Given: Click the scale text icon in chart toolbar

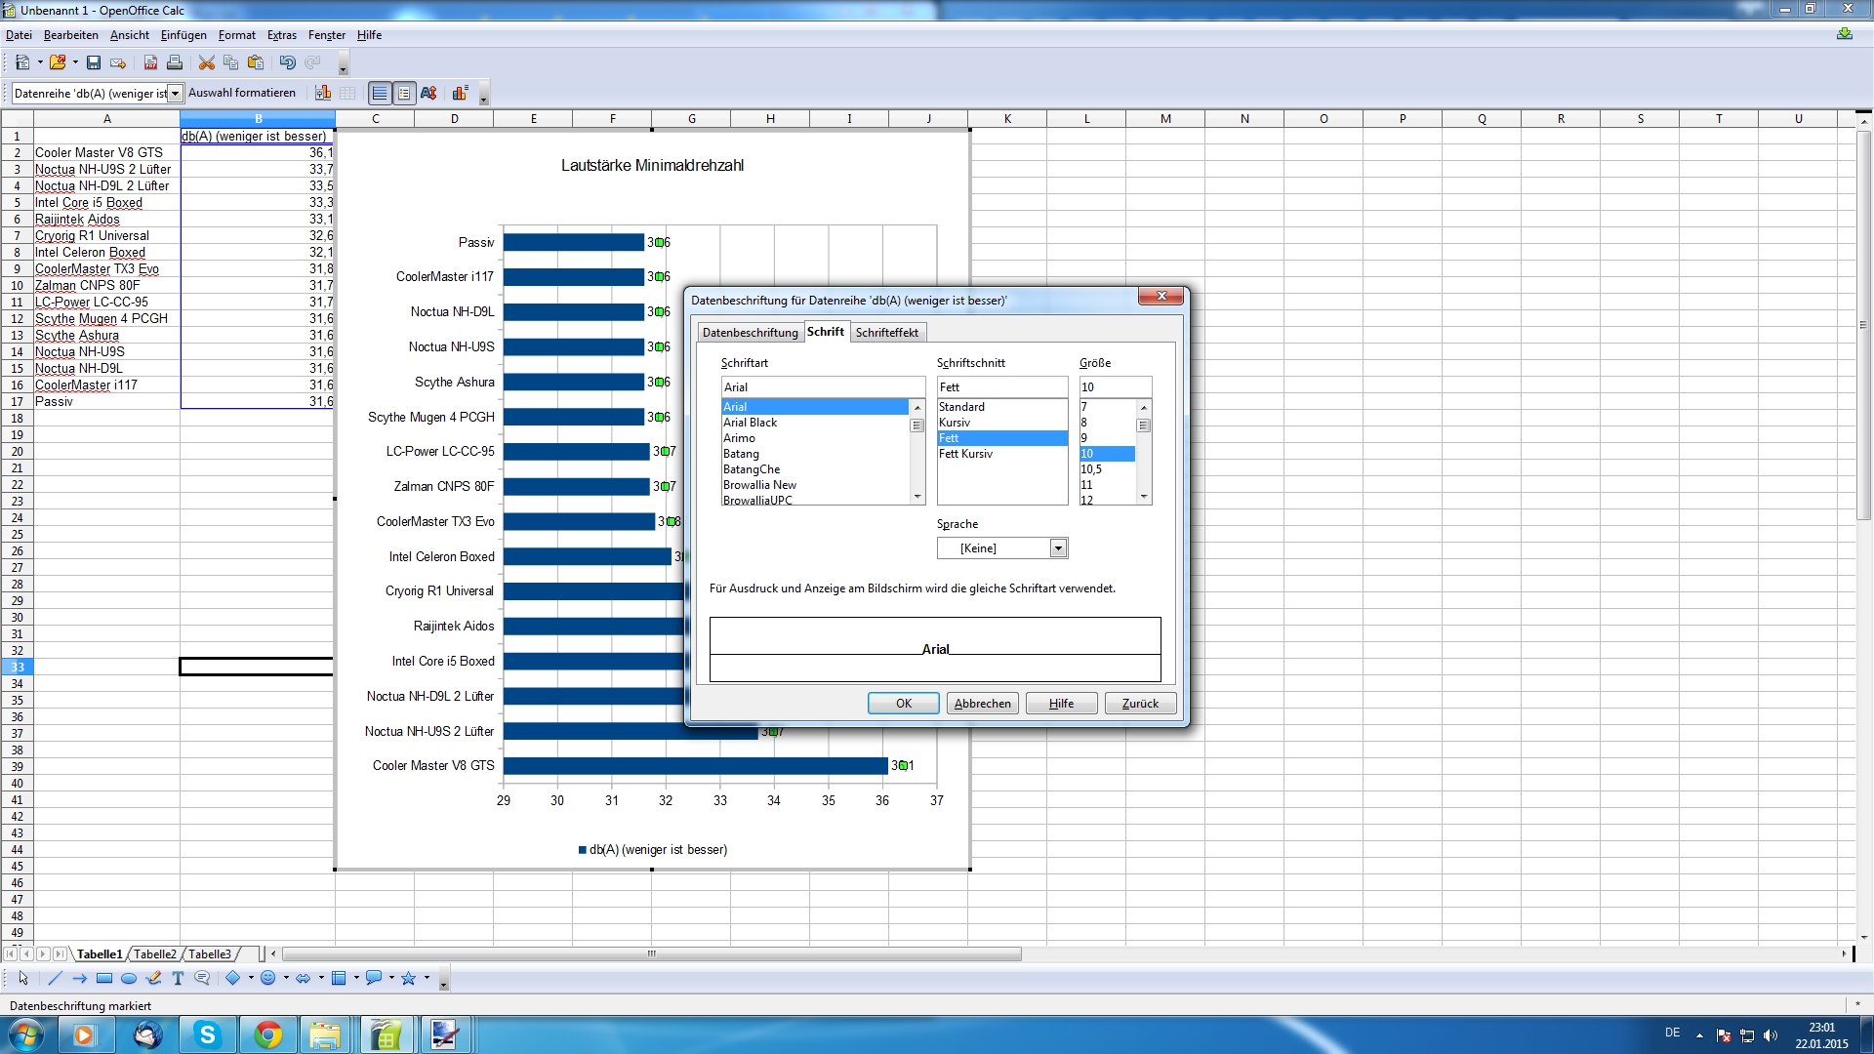Looking at the screenshot, I should (x=428, y=93).
